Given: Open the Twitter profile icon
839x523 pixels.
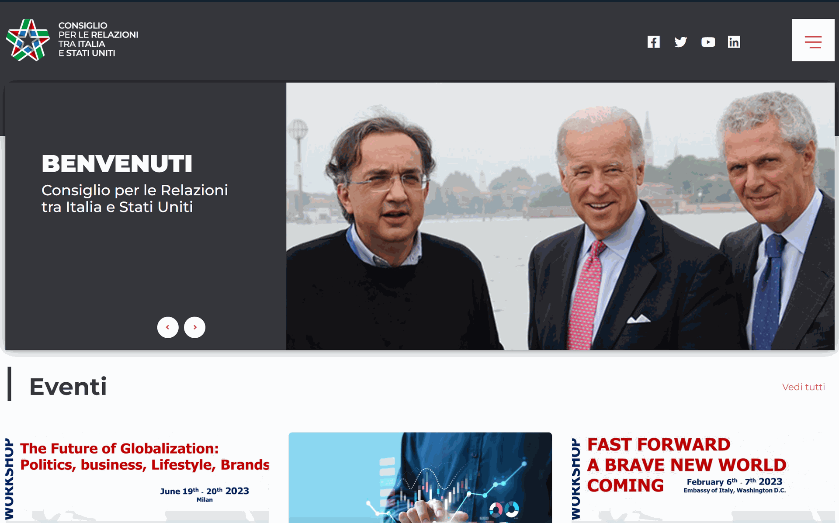Looking at the screenshot, I should (680, 42).
